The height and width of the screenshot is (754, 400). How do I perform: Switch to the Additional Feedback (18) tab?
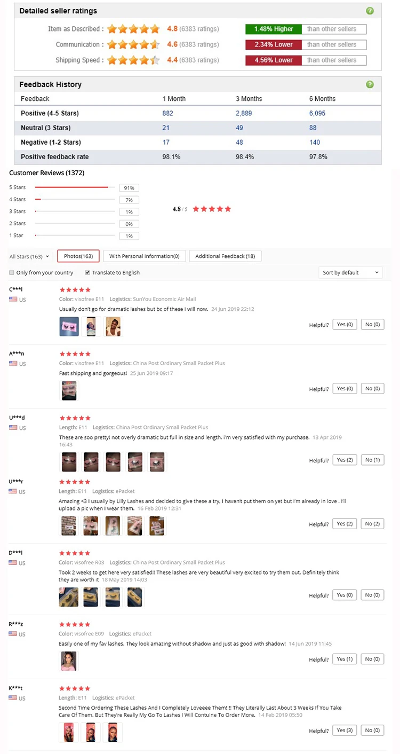coord(225,256)
